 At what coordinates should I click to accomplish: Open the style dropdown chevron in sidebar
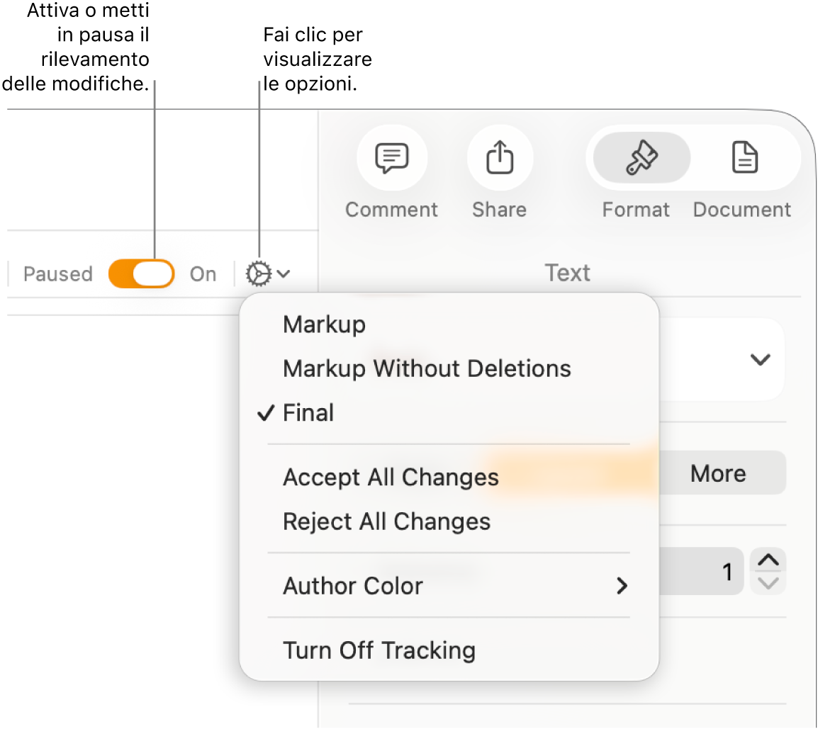click(760, 360)
